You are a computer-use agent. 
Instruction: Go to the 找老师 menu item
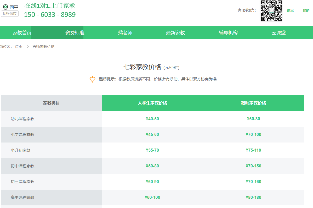tap(125, 32)
